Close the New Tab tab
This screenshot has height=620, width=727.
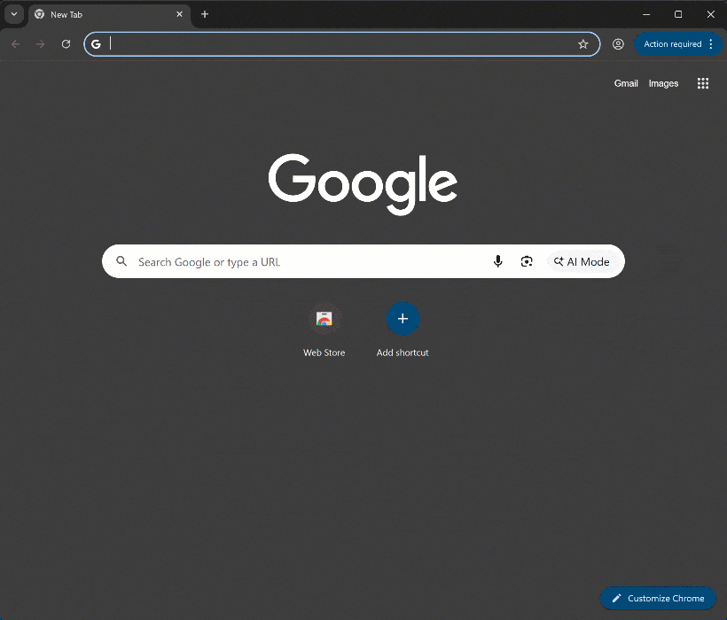coord(179,14)
